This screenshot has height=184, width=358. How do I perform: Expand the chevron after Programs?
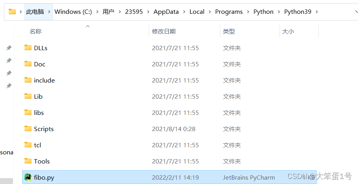tap(248, 11)
